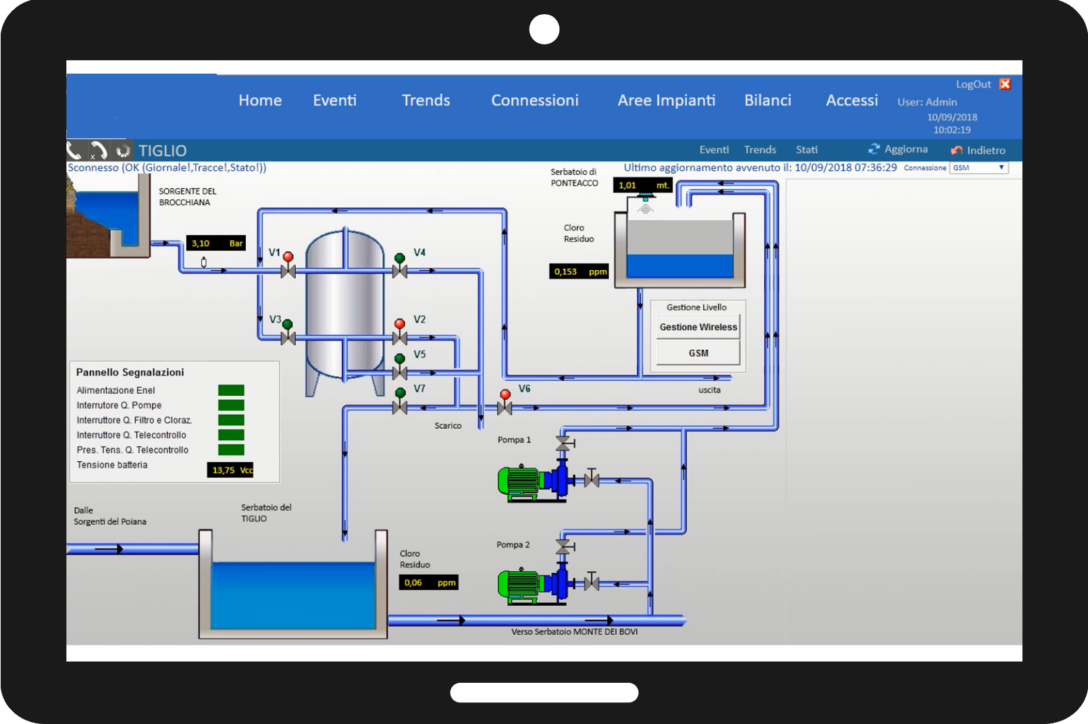Viewport: 1088px width, 724px height.
Task: Click the hang-up phone icon
Action: click(x=99, y=150)
